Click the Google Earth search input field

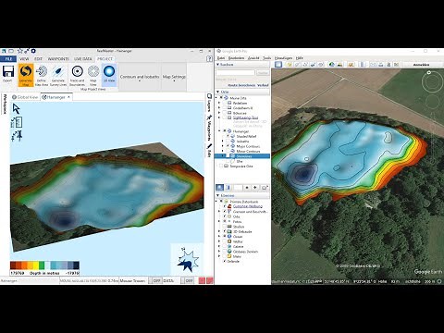click(x=236, y=73)
